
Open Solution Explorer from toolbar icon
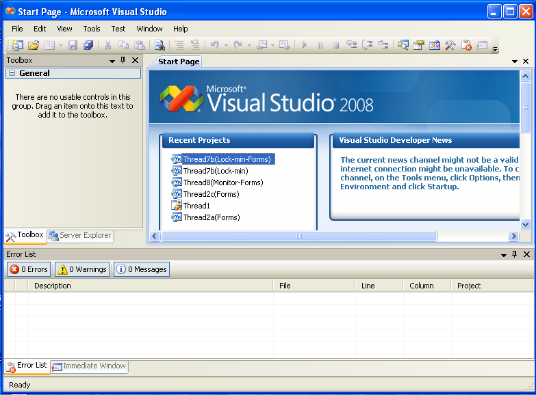point(403,45)
